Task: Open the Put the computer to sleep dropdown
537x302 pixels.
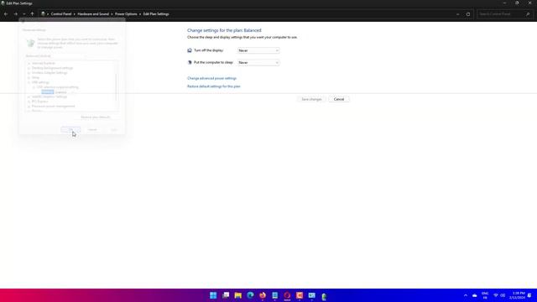Action: pos(258,63)
